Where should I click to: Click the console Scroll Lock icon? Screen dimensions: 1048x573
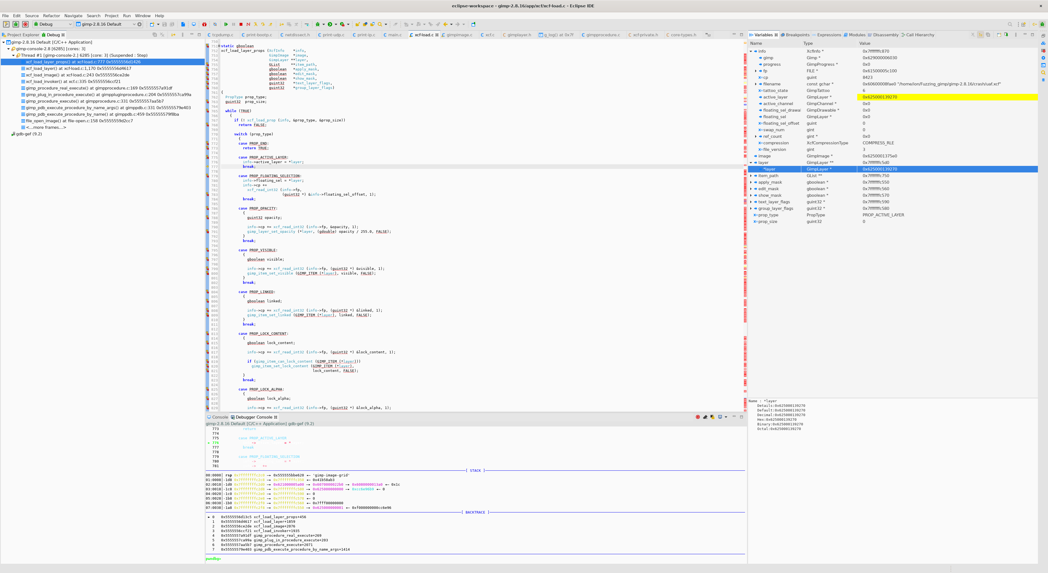[x=712, y=417]
